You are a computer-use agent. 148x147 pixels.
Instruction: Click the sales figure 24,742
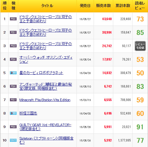click(x=107, y=46)
